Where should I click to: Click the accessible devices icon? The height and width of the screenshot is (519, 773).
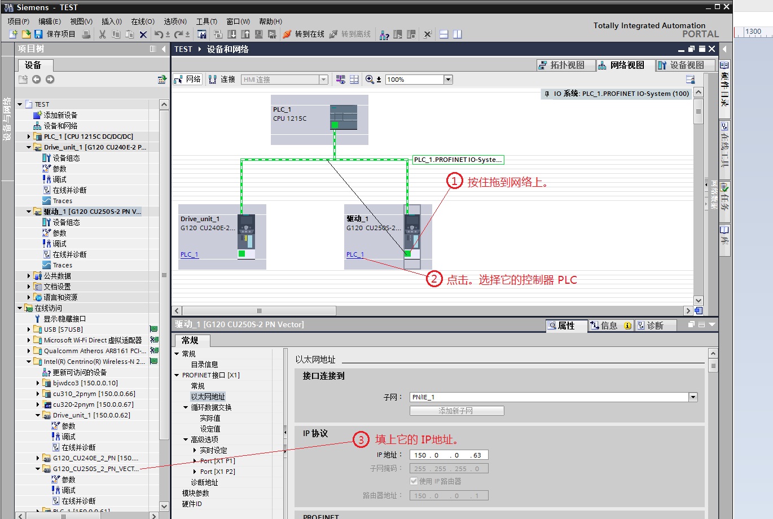(384, 34)
